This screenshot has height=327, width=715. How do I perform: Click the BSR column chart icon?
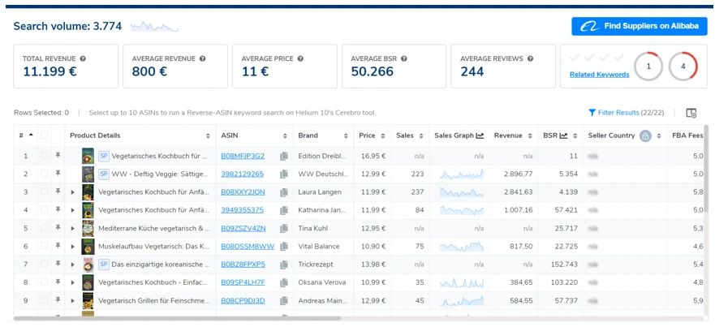[x=564, y=136]
